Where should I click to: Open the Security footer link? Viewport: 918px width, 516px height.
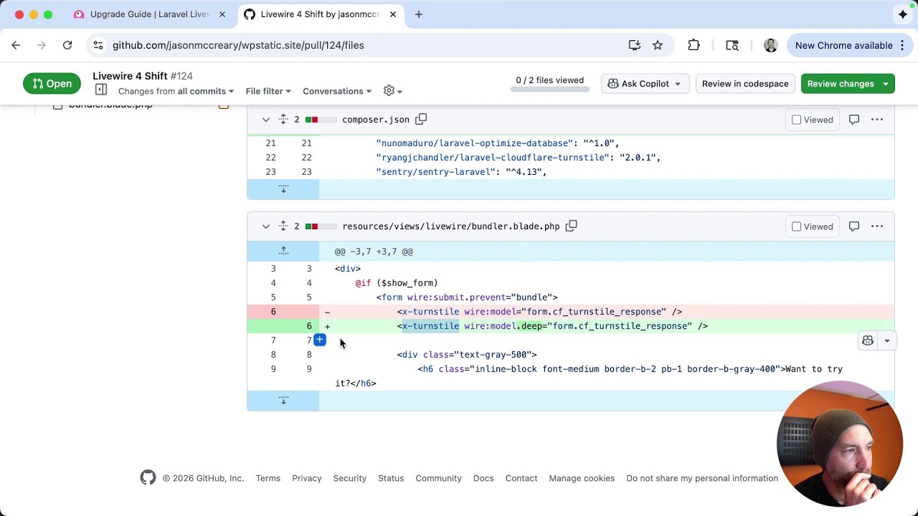pyautogui.click(x=350, y=478)
